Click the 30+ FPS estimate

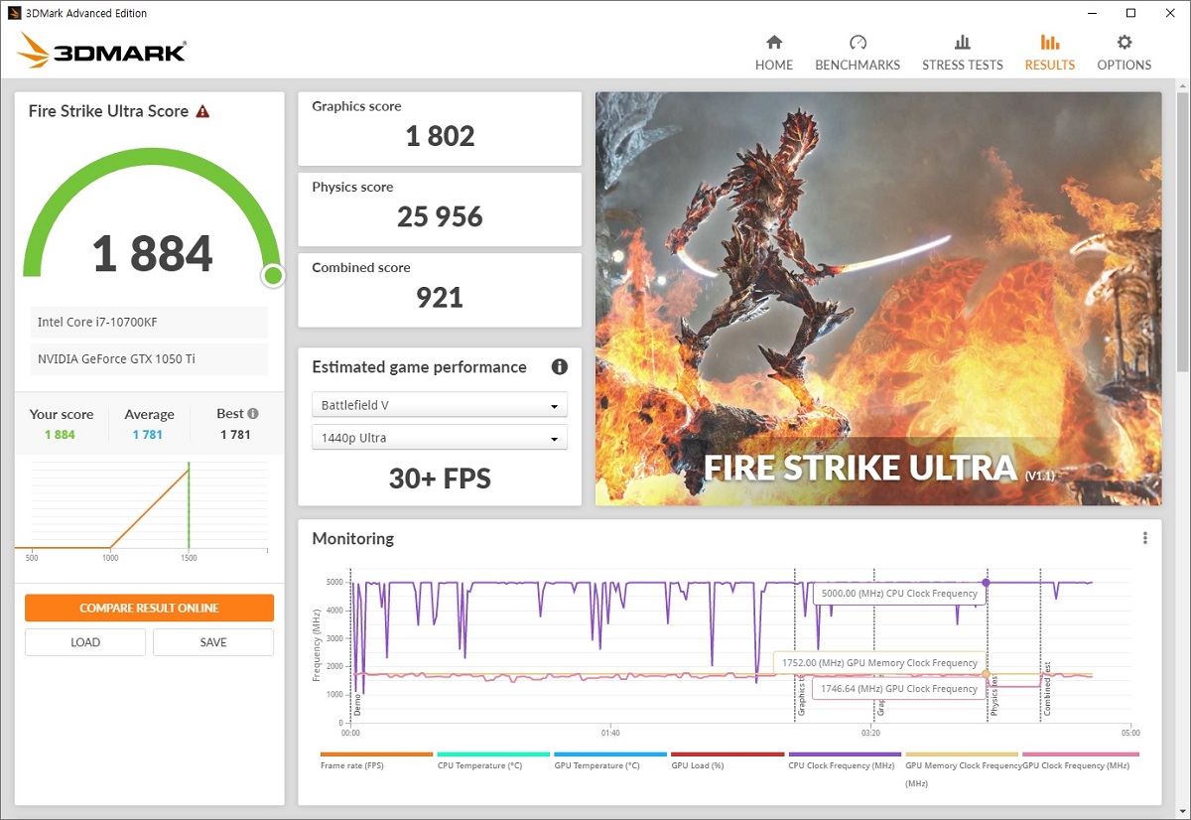pyautogui.click(x=440, y=479)
